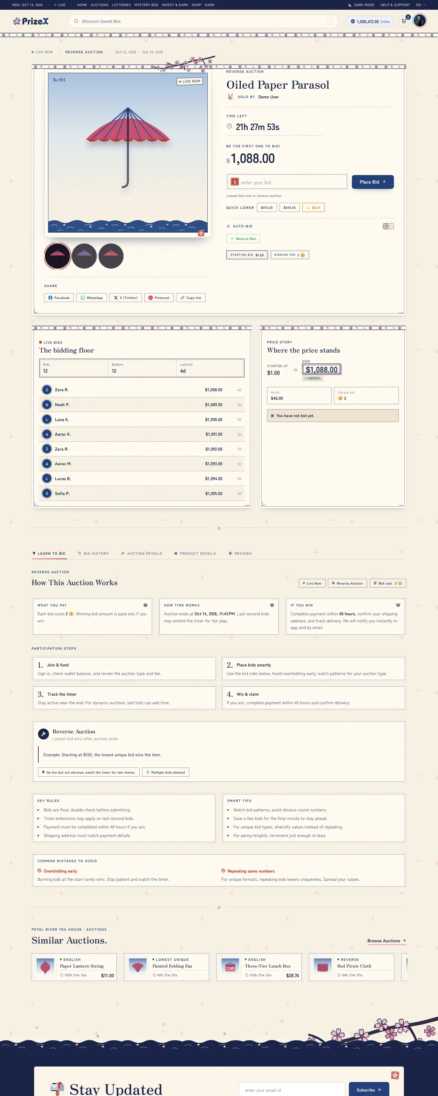Share via the WhatsApp button
The height and width of the screenshot is (1096, 438).
92,298
